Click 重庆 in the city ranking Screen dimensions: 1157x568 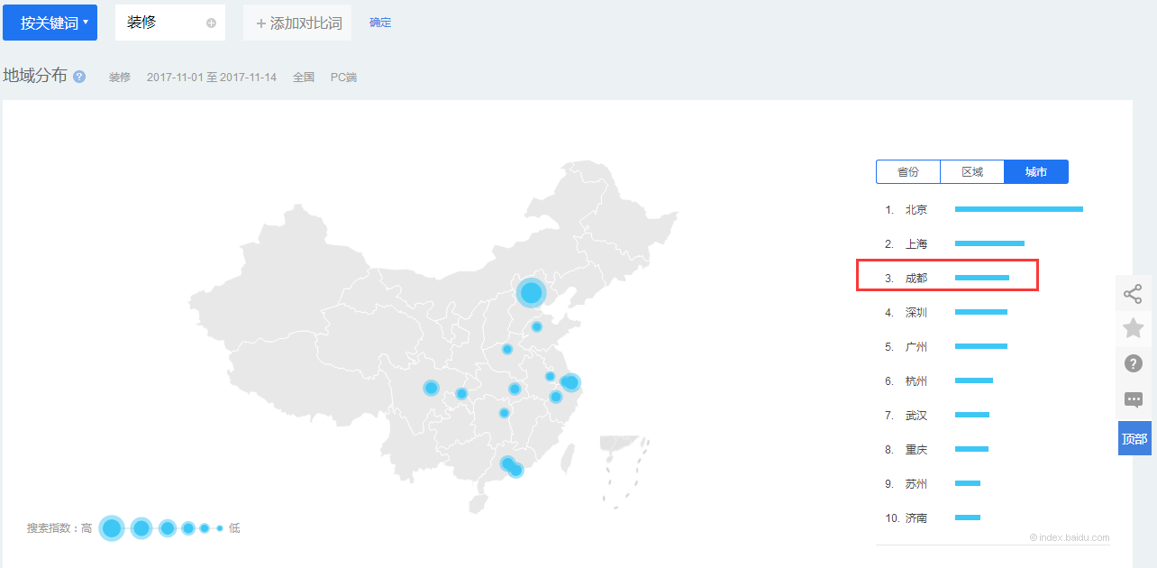tap(916, 449)
